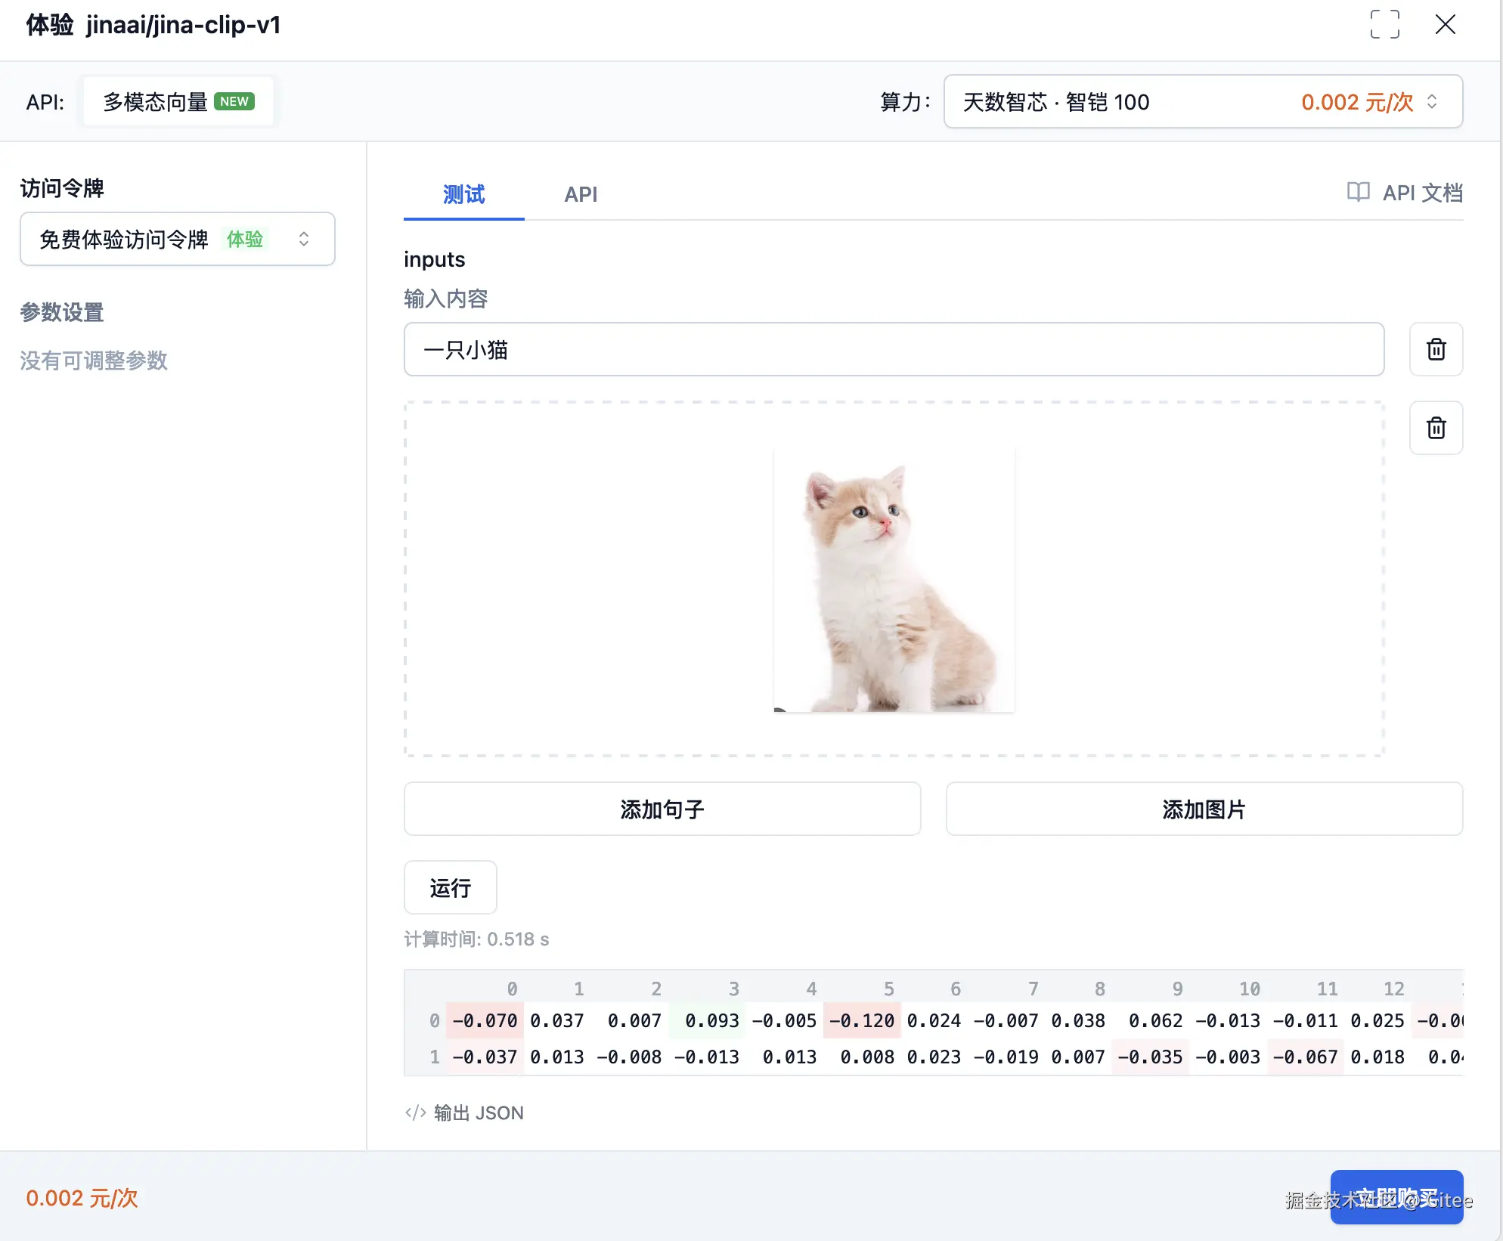Image resolution: width=1503 pixels, height=1241 pixels.
Task: Click the 立即购买 purchase button
Action: click(x=1396, y=1197)
